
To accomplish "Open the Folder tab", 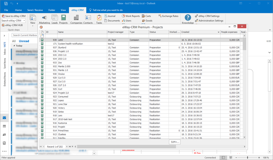I will [x=52, y=10].
